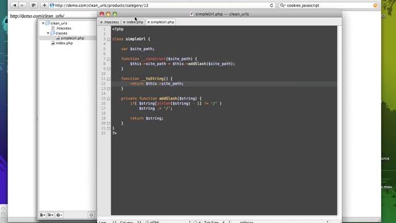Open the search magnifier menu in browser
Screen dimensions: 396x223
pos(283,6)
